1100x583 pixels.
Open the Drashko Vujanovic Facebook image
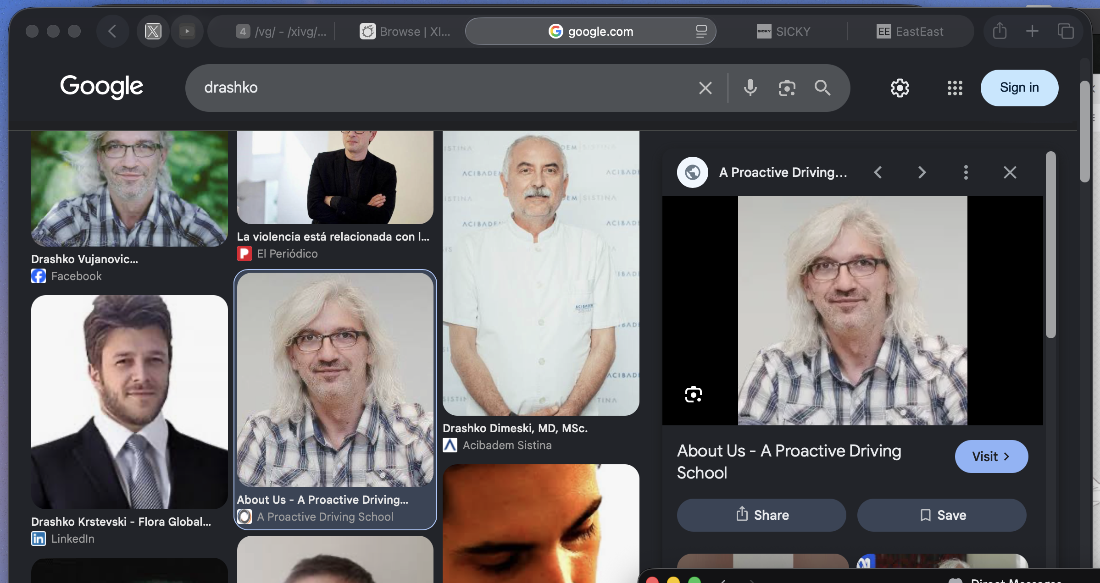(129, 188)
